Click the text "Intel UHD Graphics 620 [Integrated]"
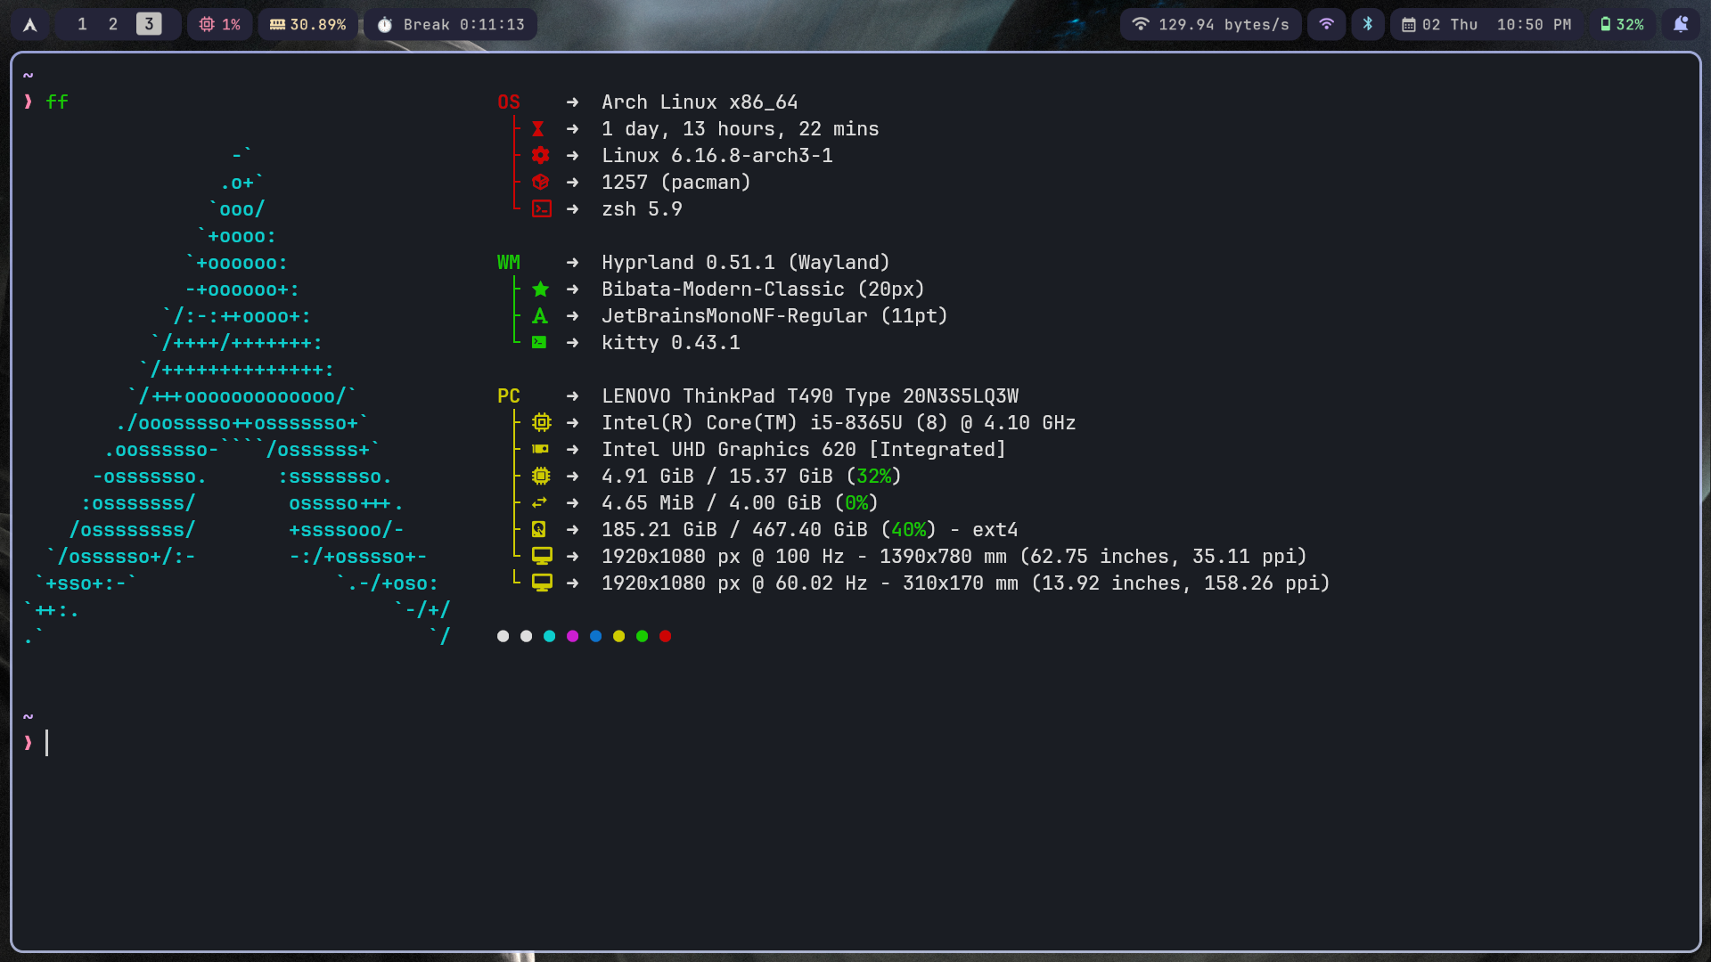The width and height of the screenshot is (1711, 962). point(804,450)
